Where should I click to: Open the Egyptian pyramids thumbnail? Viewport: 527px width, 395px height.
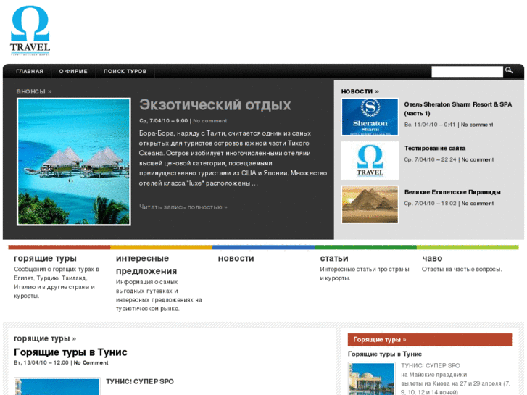[x=370, y=204]
